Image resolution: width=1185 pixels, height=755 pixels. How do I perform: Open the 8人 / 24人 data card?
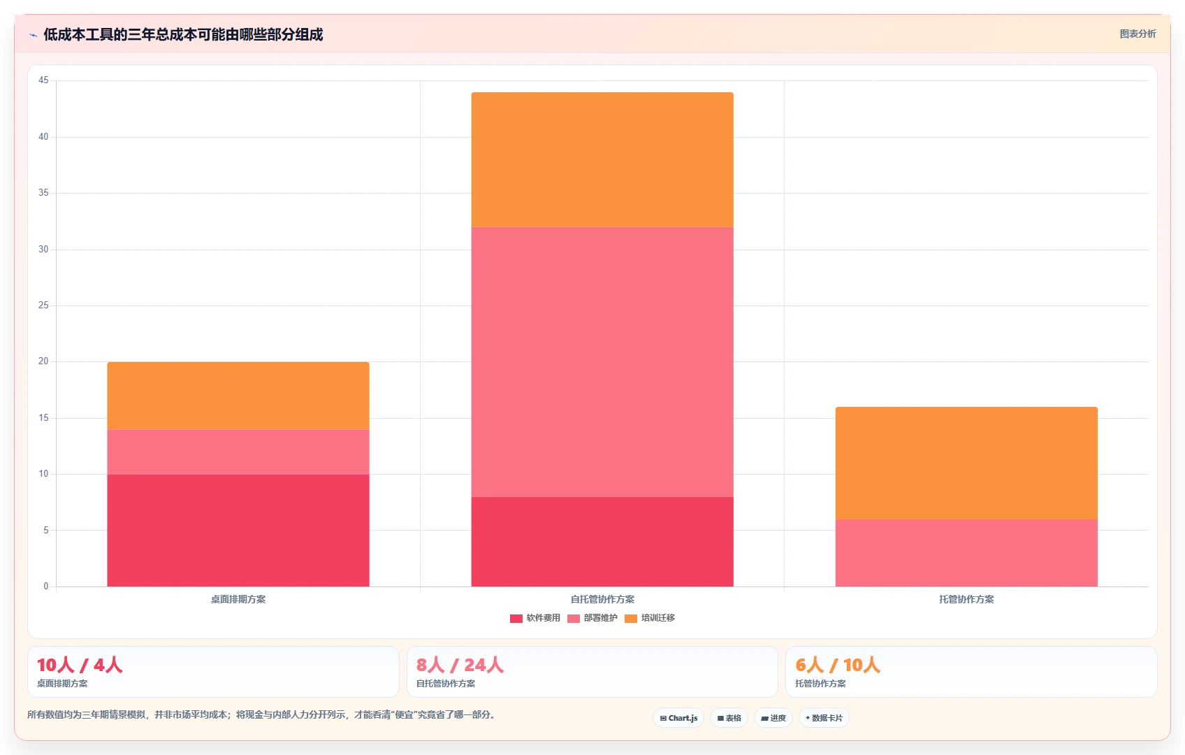(x=592, y=672)
